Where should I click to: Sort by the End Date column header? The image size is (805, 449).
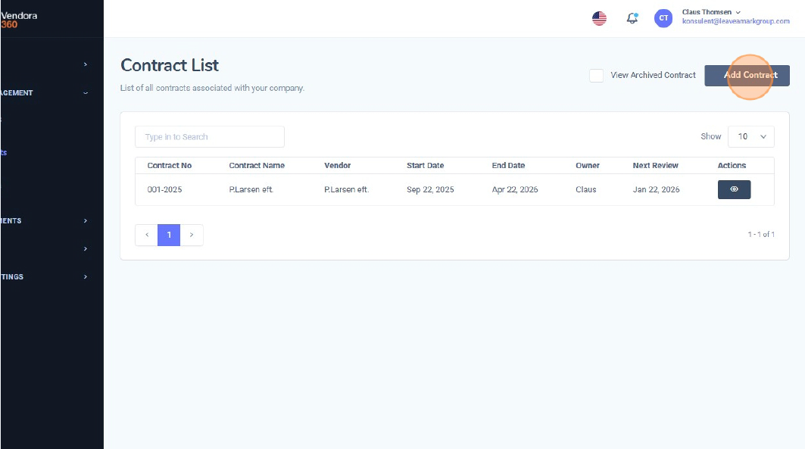click(508, 165)
